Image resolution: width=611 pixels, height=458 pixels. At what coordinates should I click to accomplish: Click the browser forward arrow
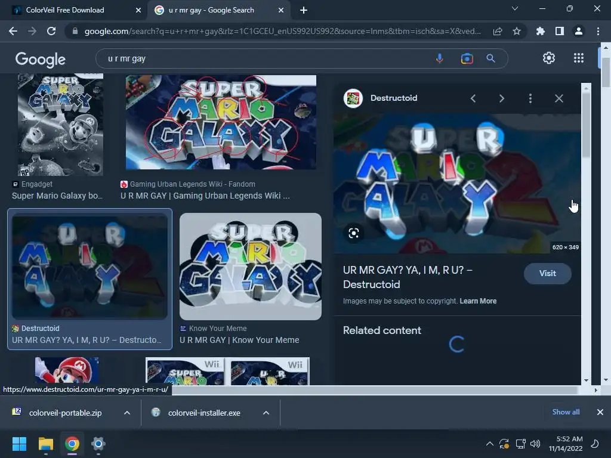pos(32,31)
